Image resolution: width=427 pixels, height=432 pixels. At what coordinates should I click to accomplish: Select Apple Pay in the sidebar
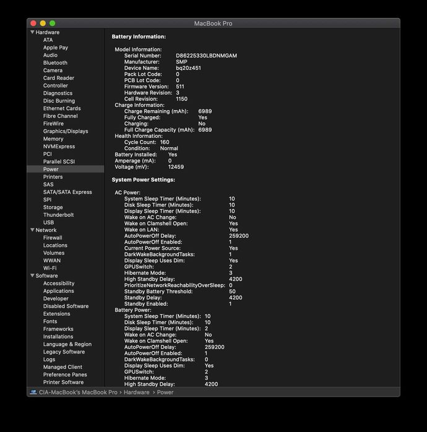pyautogui.click(x=56, y=48)
